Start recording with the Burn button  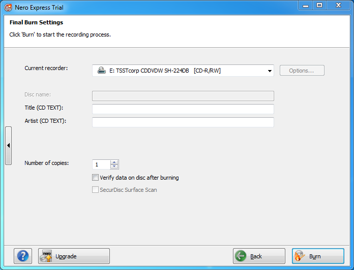click(x=318, y=256)
